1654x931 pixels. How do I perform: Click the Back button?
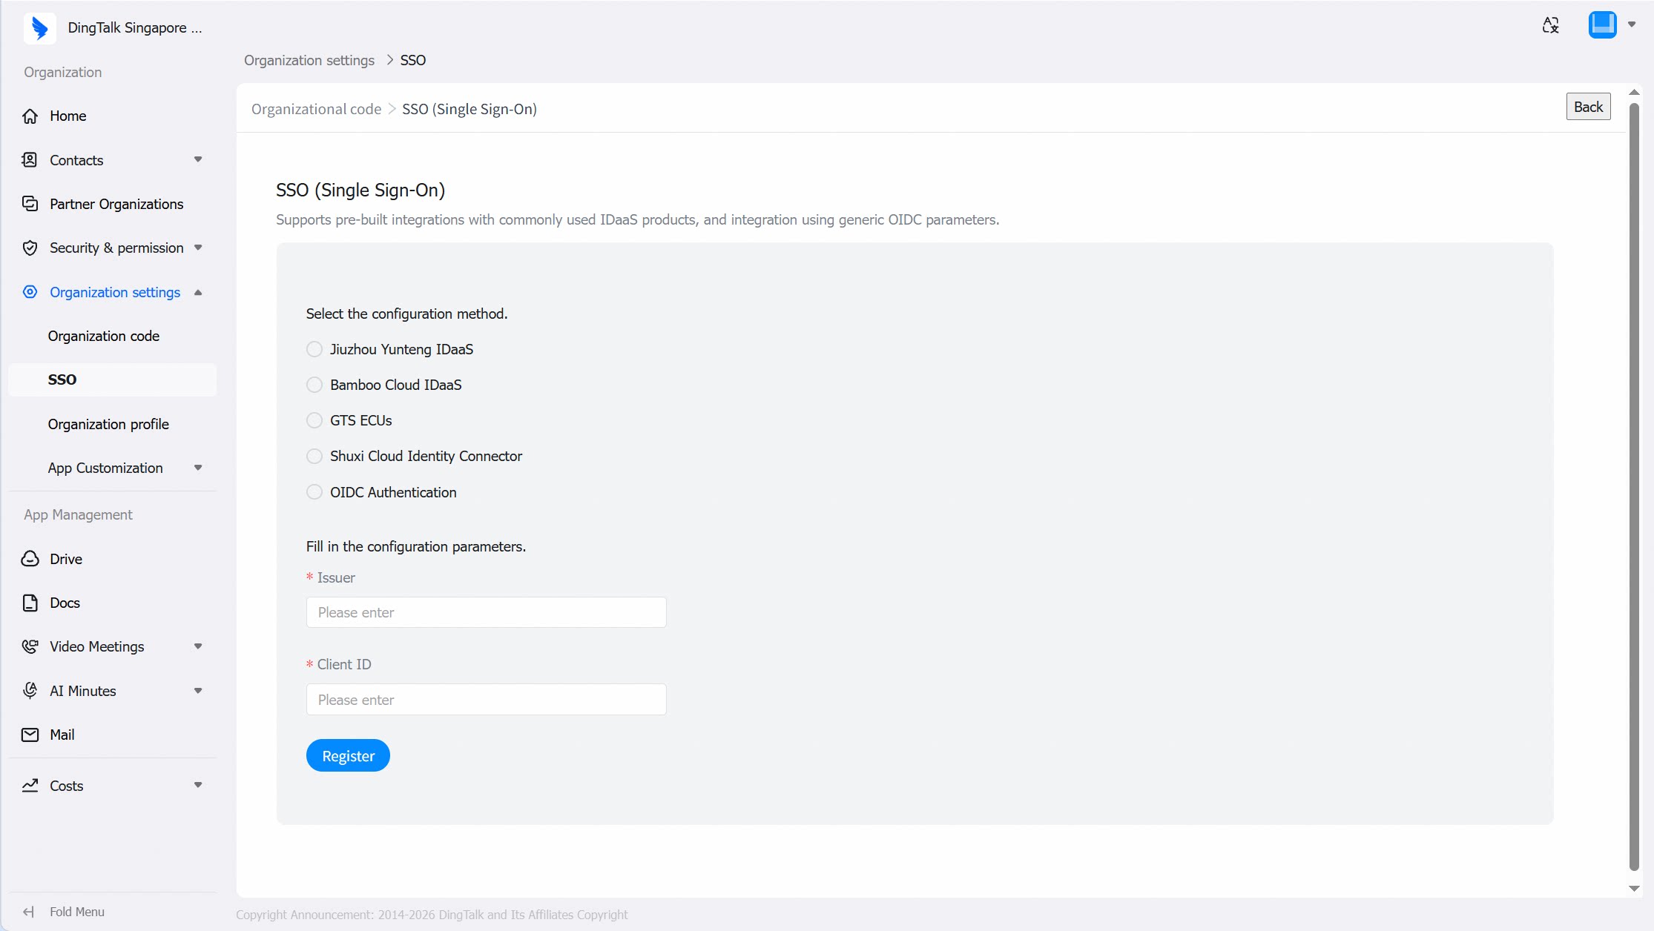click(1588, 107)
